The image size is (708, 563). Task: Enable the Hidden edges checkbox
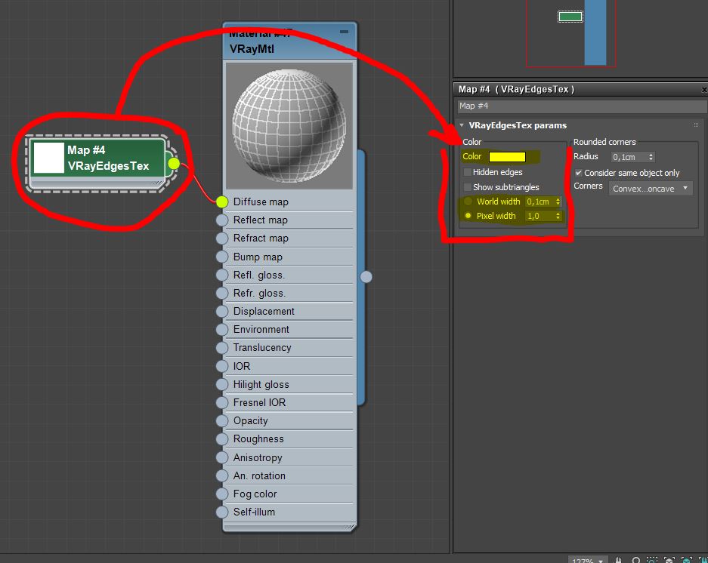click(x=468, y=172)
